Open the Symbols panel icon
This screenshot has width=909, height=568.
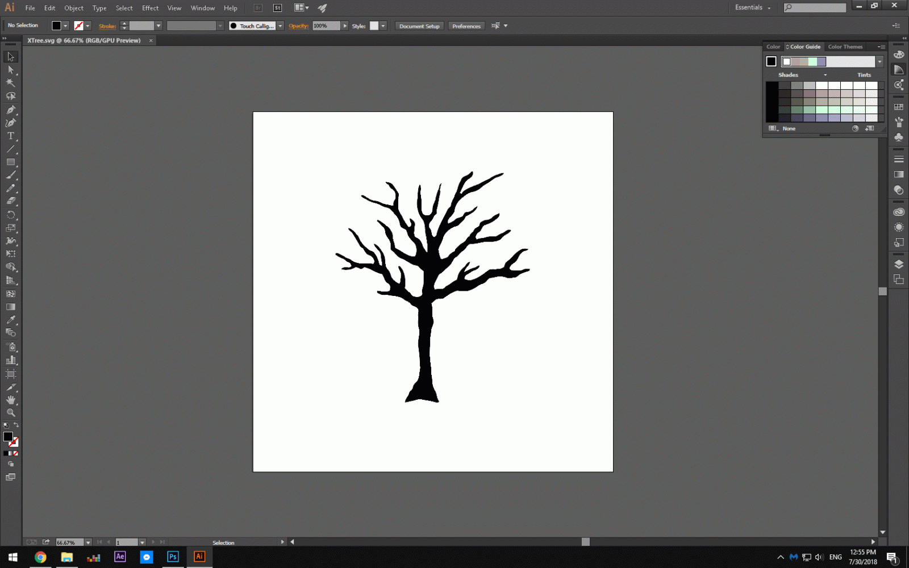pyautogui.click(x=899, y=136)
